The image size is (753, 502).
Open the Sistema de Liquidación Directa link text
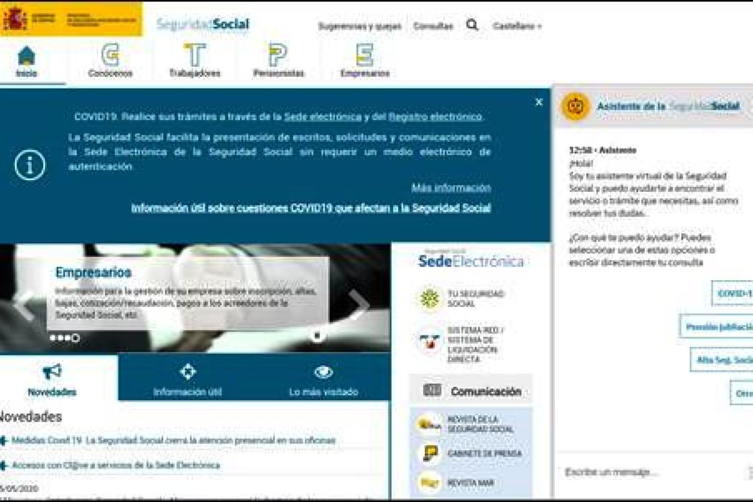[x=475, y=345]
